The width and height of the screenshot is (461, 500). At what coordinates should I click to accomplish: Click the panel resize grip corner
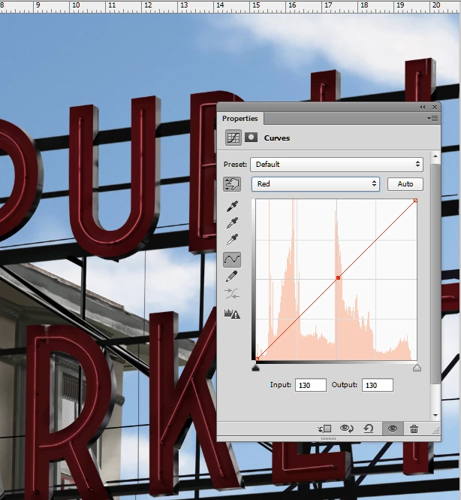pos(436,431)
